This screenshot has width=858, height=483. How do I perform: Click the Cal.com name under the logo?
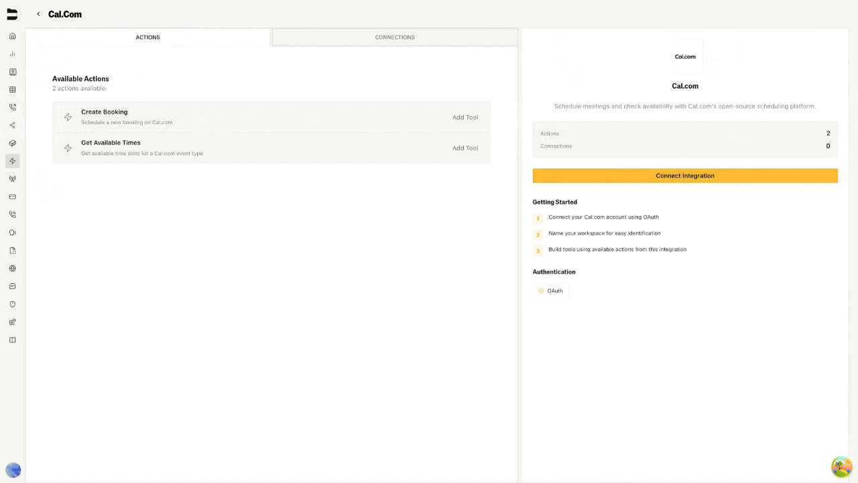[685, 86]
